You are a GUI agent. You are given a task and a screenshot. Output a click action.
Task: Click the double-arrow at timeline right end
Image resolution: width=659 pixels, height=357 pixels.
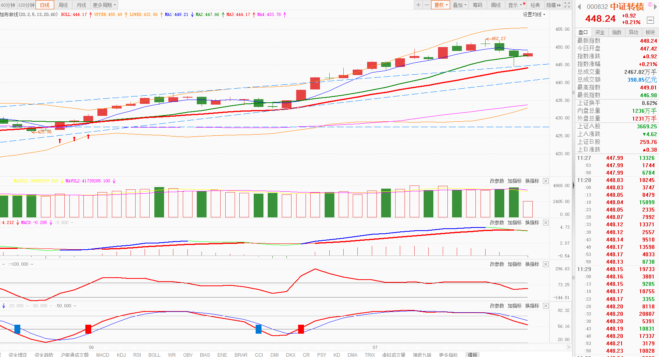569,347
